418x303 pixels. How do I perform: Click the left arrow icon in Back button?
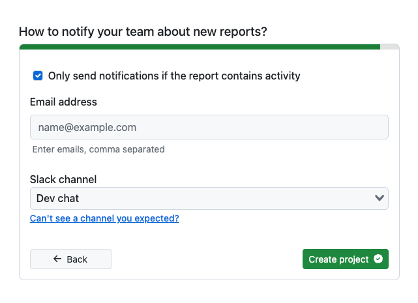pyautogui.click(x=57, y=259)
